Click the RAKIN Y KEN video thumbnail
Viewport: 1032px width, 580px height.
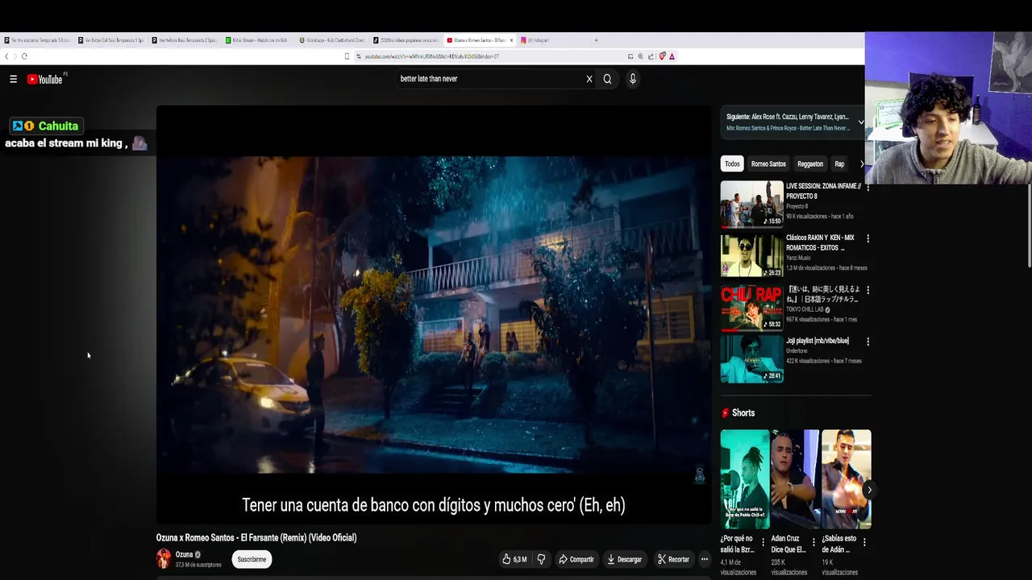coord(751,255)
